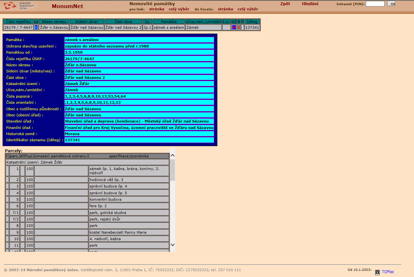The width and height of the screenshot is (414, 277).
Task: Open the TOPlist link in footer
Action: 388,272
